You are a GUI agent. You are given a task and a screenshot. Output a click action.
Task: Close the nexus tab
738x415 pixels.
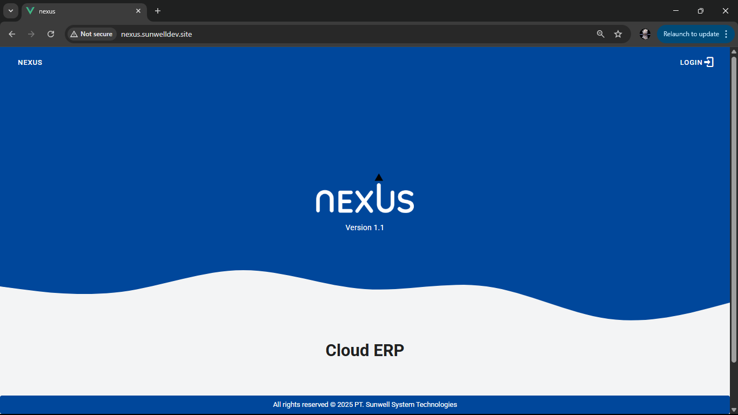coord(138,11)
